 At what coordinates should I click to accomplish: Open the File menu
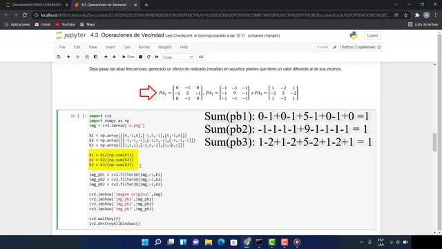[62, 47]
